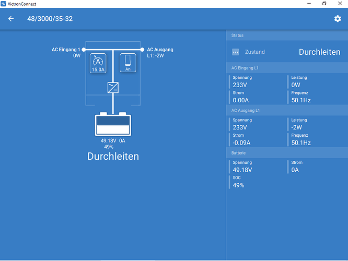Screen dimensions: 348x261
Task: Click the Status section header
Action: pyautogui.click(x=287, y=35)
